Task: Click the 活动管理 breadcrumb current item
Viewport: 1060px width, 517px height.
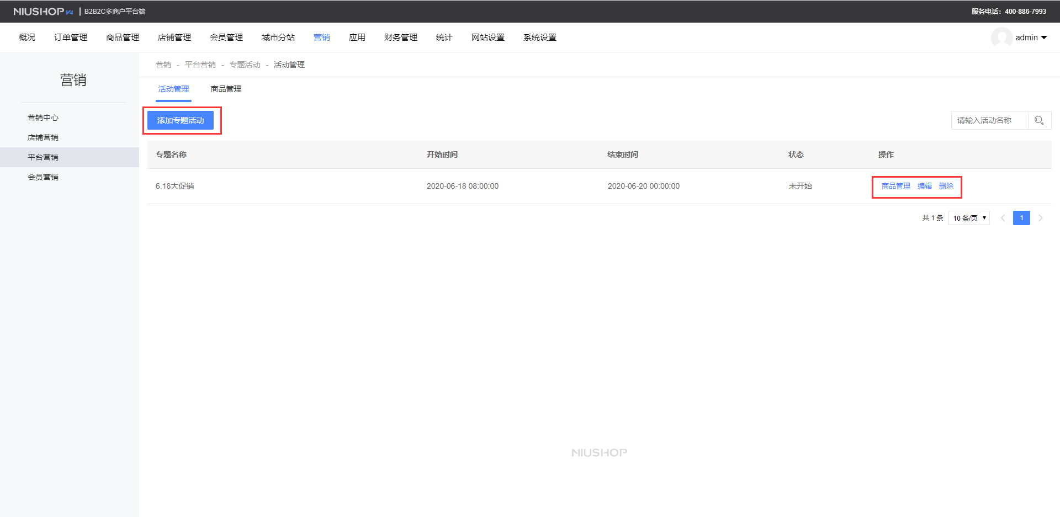Action: 289,65
